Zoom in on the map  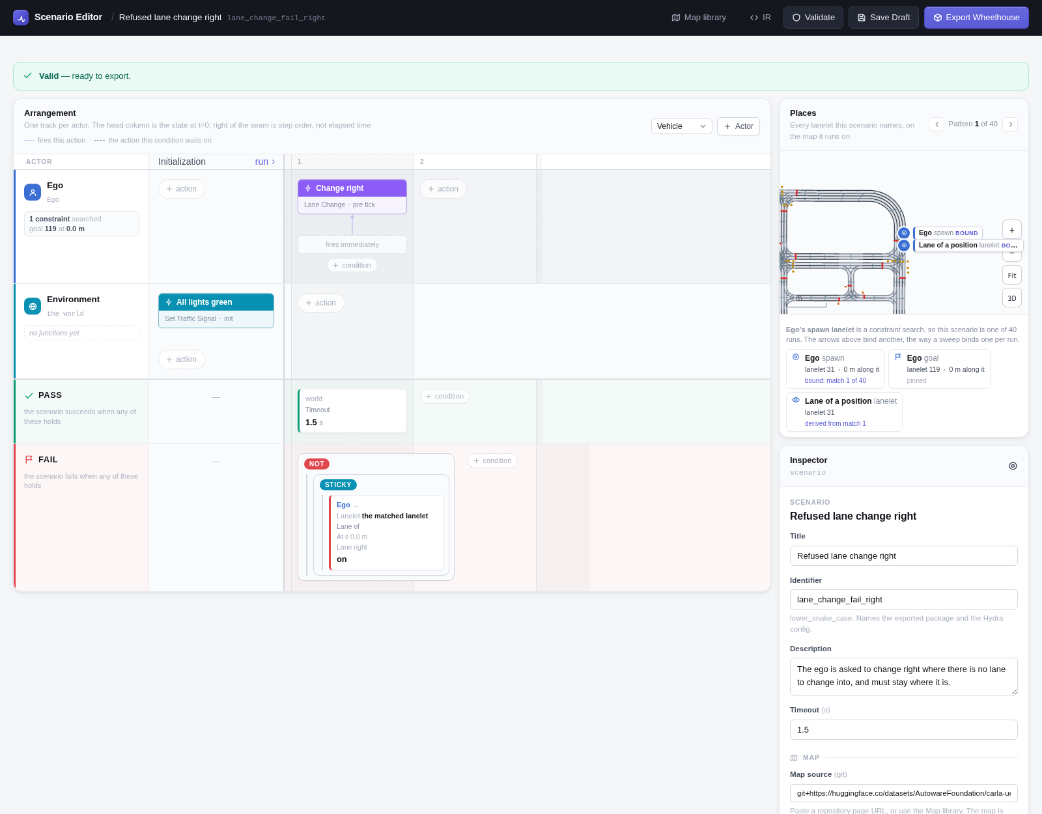(1012, 230)
